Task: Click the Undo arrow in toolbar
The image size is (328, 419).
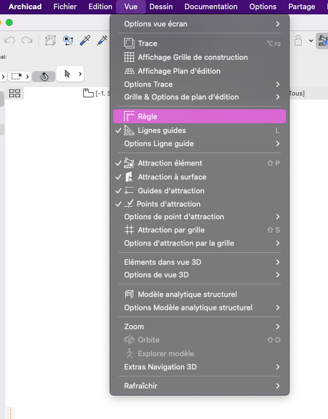Action: pos(10,41)
